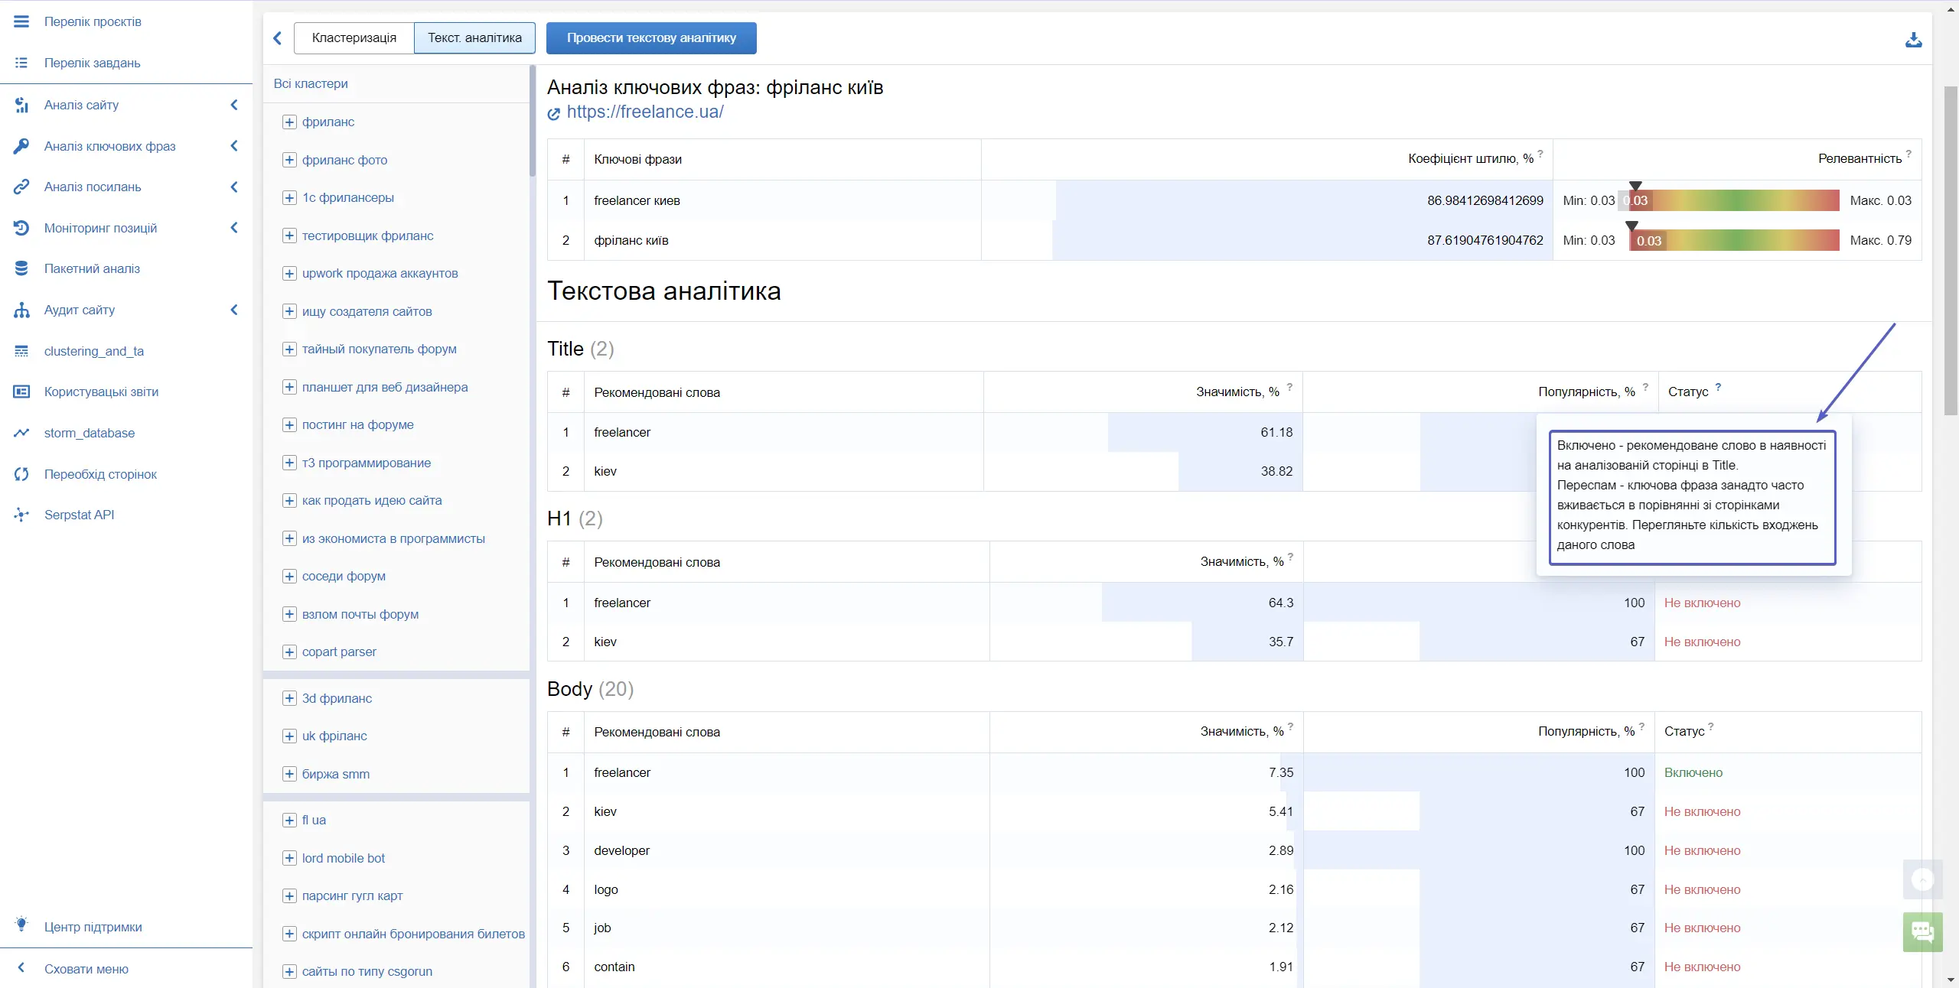Image resolution: width=1959 pixels, height=988 pixels.
Task: Expand the copart parser cluster
Action: (289, 652)
